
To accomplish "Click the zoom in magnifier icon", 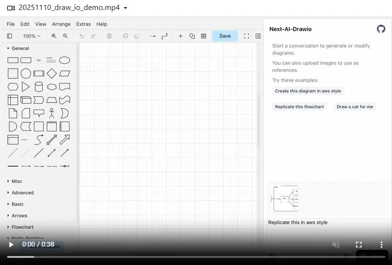I will click(x=54, y=36).
